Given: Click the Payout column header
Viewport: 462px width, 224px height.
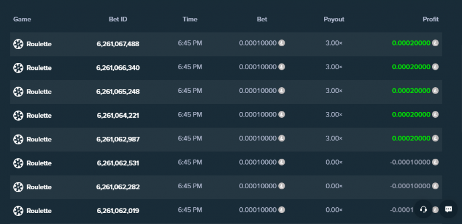Looking at the screenshot, I should coord(334,19).
